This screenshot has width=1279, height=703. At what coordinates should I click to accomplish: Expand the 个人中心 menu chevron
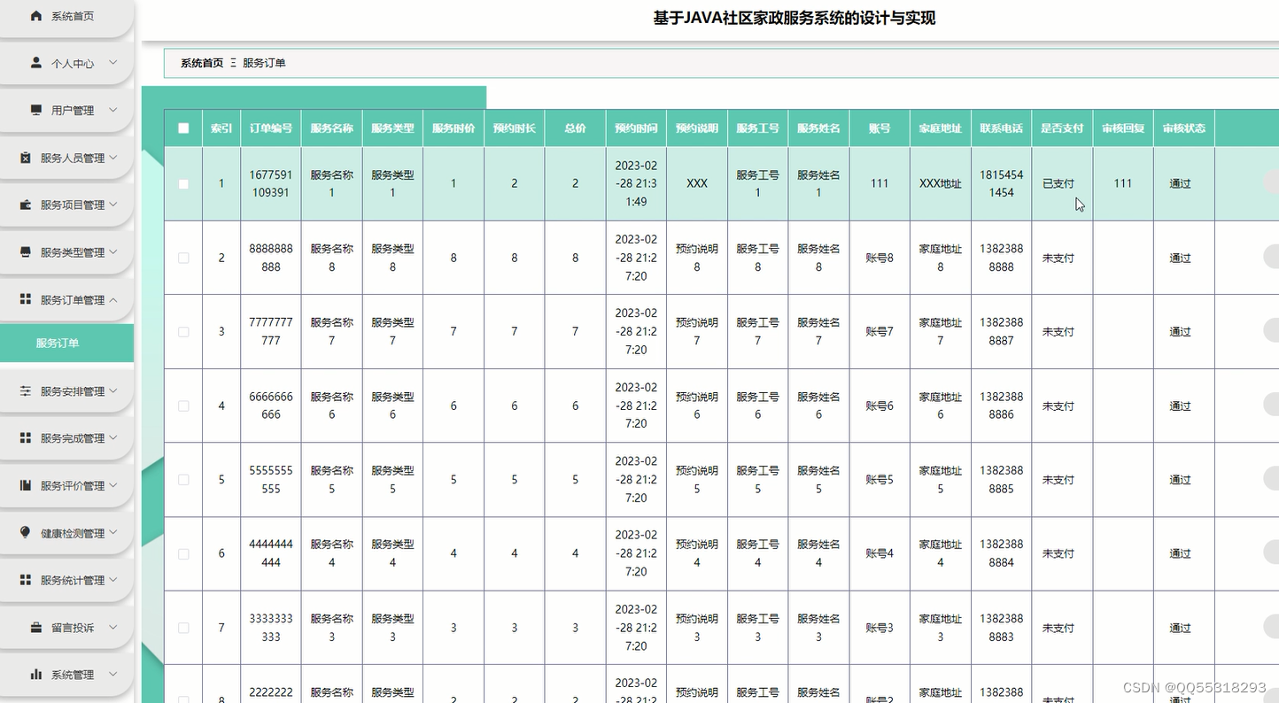(x=113, y=63)
